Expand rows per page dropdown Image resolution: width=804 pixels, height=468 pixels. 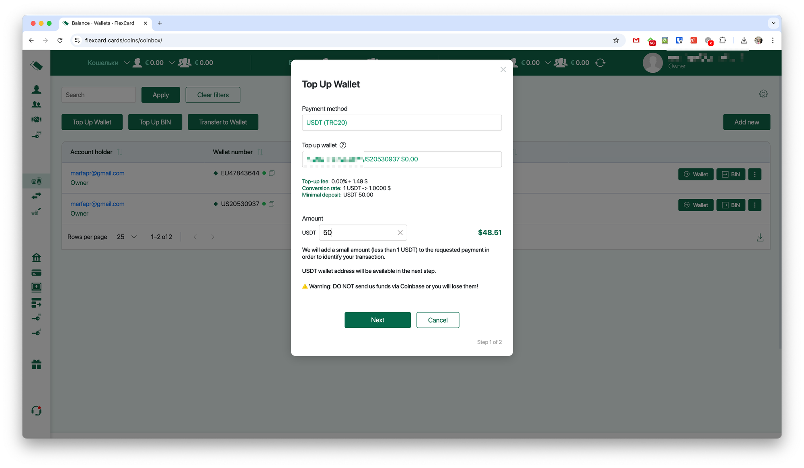pyautogui.click(x=127, y=237)
